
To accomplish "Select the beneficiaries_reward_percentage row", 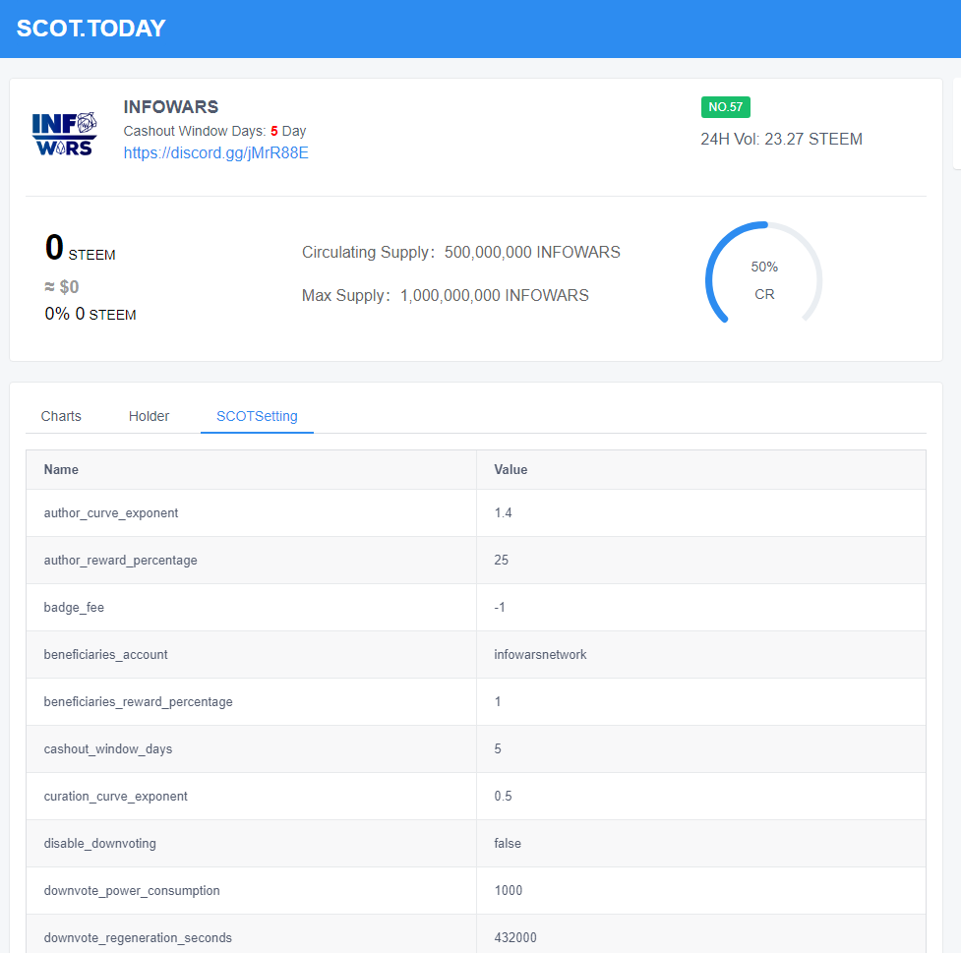I will 476,702.
